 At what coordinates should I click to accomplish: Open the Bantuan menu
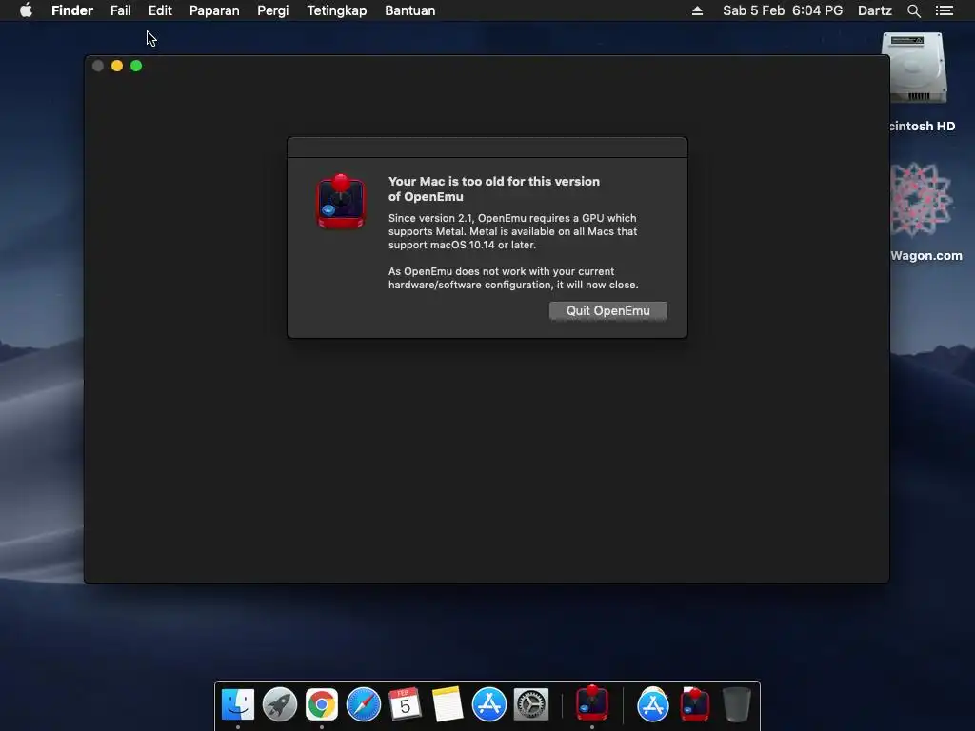click(409, 10)
